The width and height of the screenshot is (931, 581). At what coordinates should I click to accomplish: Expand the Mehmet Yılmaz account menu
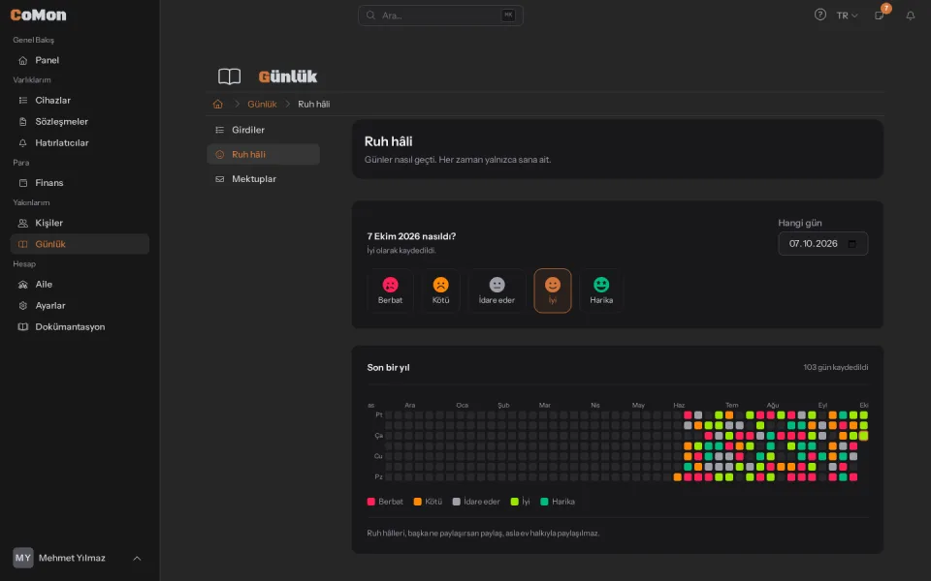click(79, 558)
